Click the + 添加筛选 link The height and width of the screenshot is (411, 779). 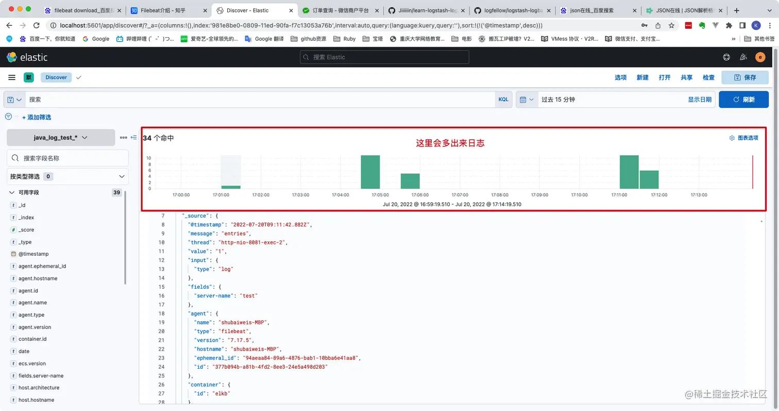point(37,118)
